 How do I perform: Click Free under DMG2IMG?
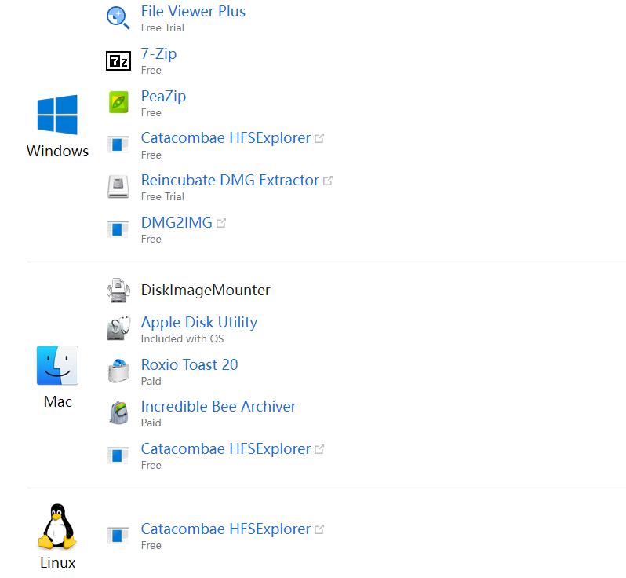click(151, 239)
